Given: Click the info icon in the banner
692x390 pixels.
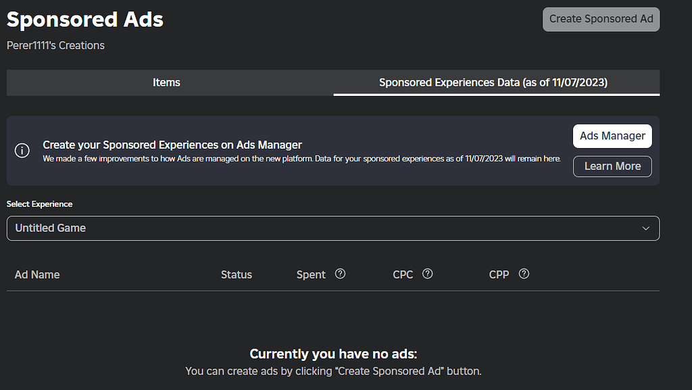Looking at the screenshot, I should 22,150.
